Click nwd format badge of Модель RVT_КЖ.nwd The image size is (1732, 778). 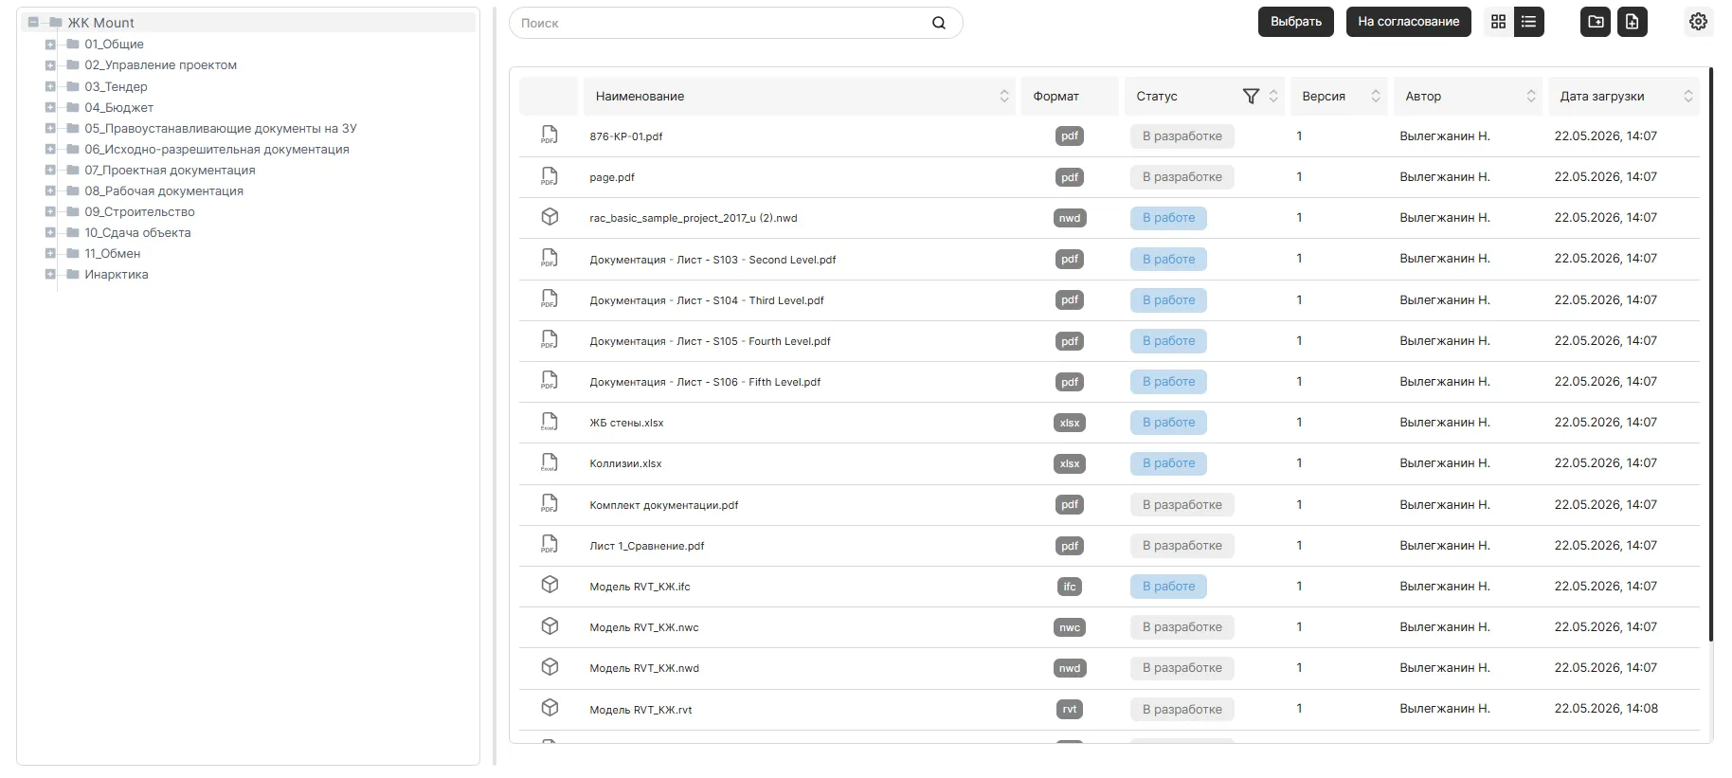[x=1070, y=668]
